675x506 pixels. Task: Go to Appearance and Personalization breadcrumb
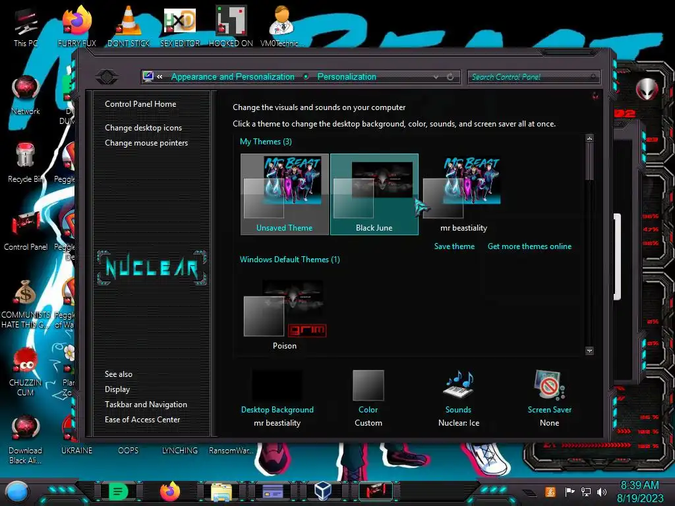(x=233, y=76)
